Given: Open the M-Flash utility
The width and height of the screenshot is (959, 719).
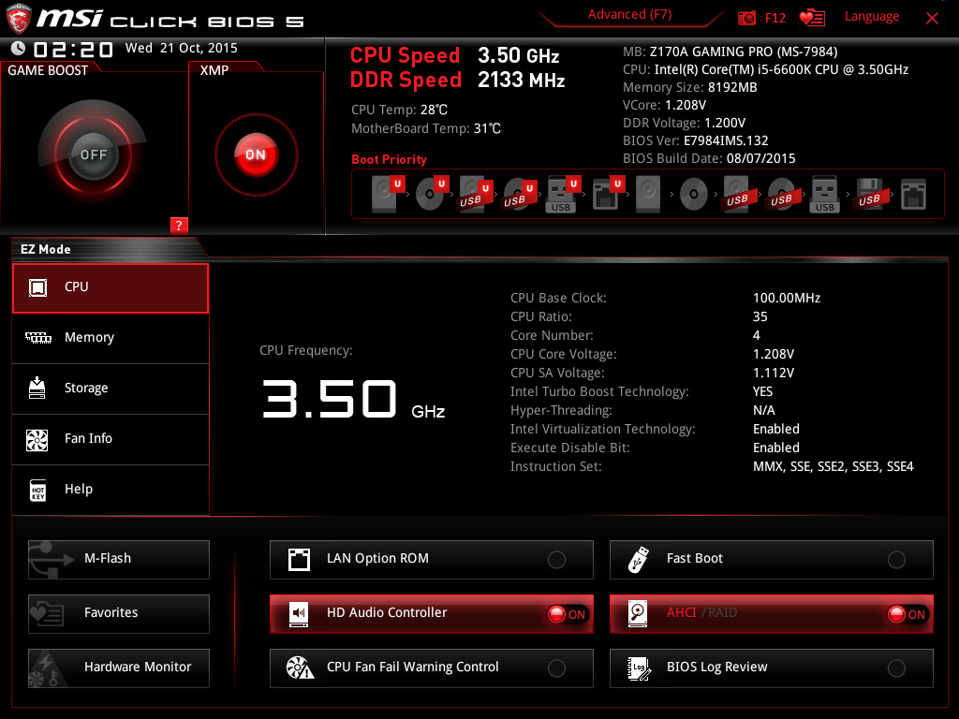Looking at the screenshot, I should [119, 560].
